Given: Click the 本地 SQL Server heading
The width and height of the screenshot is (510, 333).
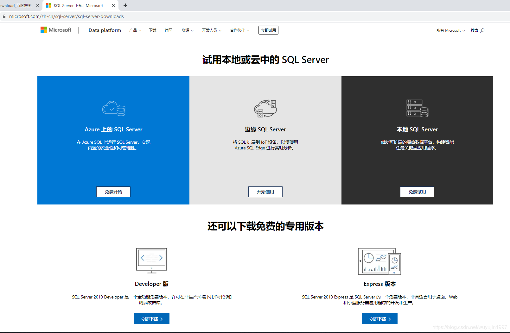Looking at the screenshot, I should pyautogui.click(x=417, y=129).
